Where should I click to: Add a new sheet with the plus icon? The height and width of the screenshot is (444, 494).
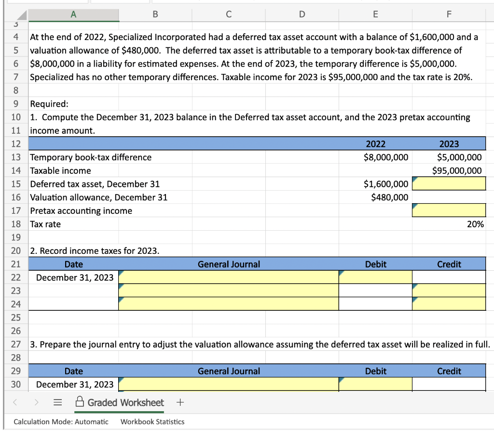(x=179, y=402)
